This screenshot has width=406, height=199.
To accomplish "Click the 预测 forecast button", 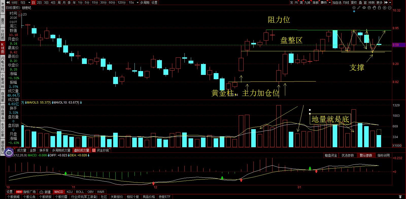I will click(x=371, y=3).
